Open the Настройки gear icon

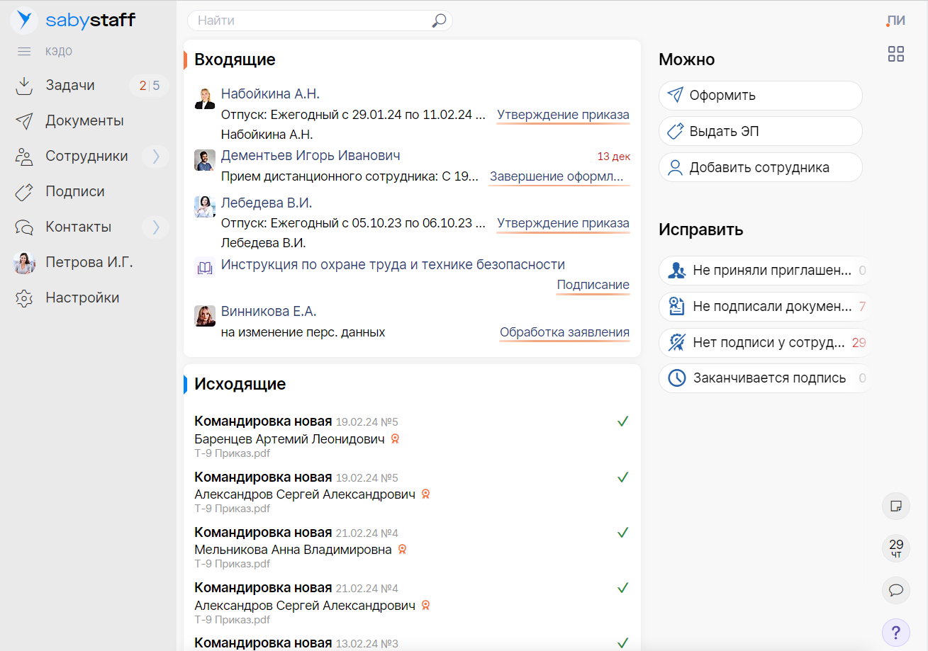[23, 298]
